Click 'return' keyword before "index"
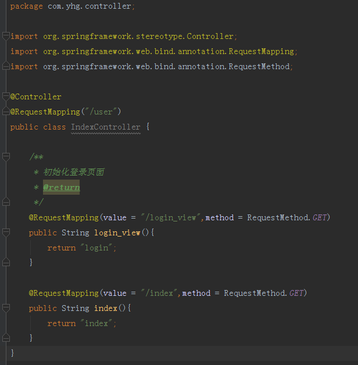Image resolution: width=358 pixels, height=365 pixels. 62,324
